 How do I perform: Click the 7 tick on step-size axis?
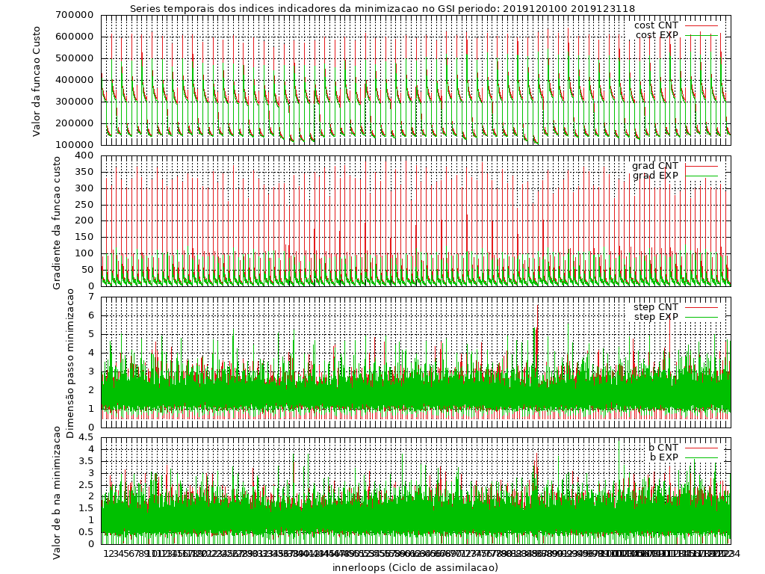pyautogui.click(x=90, y=297)
